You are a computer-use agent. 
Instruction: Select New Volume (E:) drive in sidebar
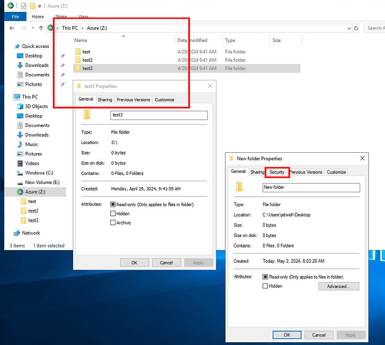point(41,182)
